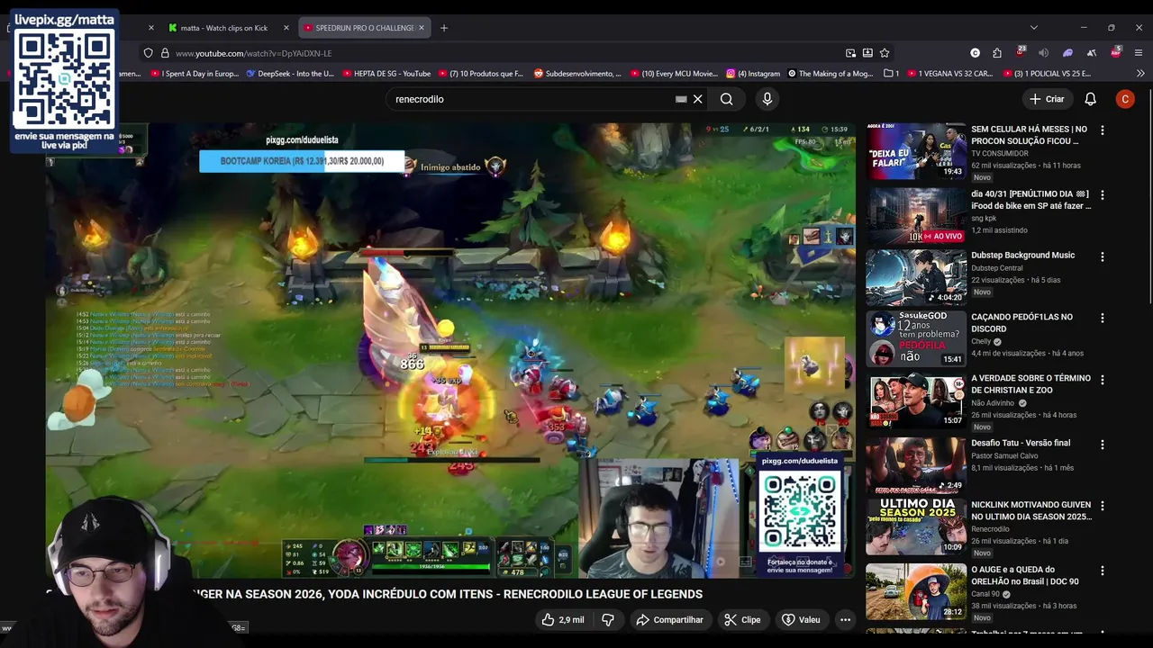
Task: Open CAÇANDO PEDÓF1LAS NO DISCORD title
Action: pos(1021,323)
